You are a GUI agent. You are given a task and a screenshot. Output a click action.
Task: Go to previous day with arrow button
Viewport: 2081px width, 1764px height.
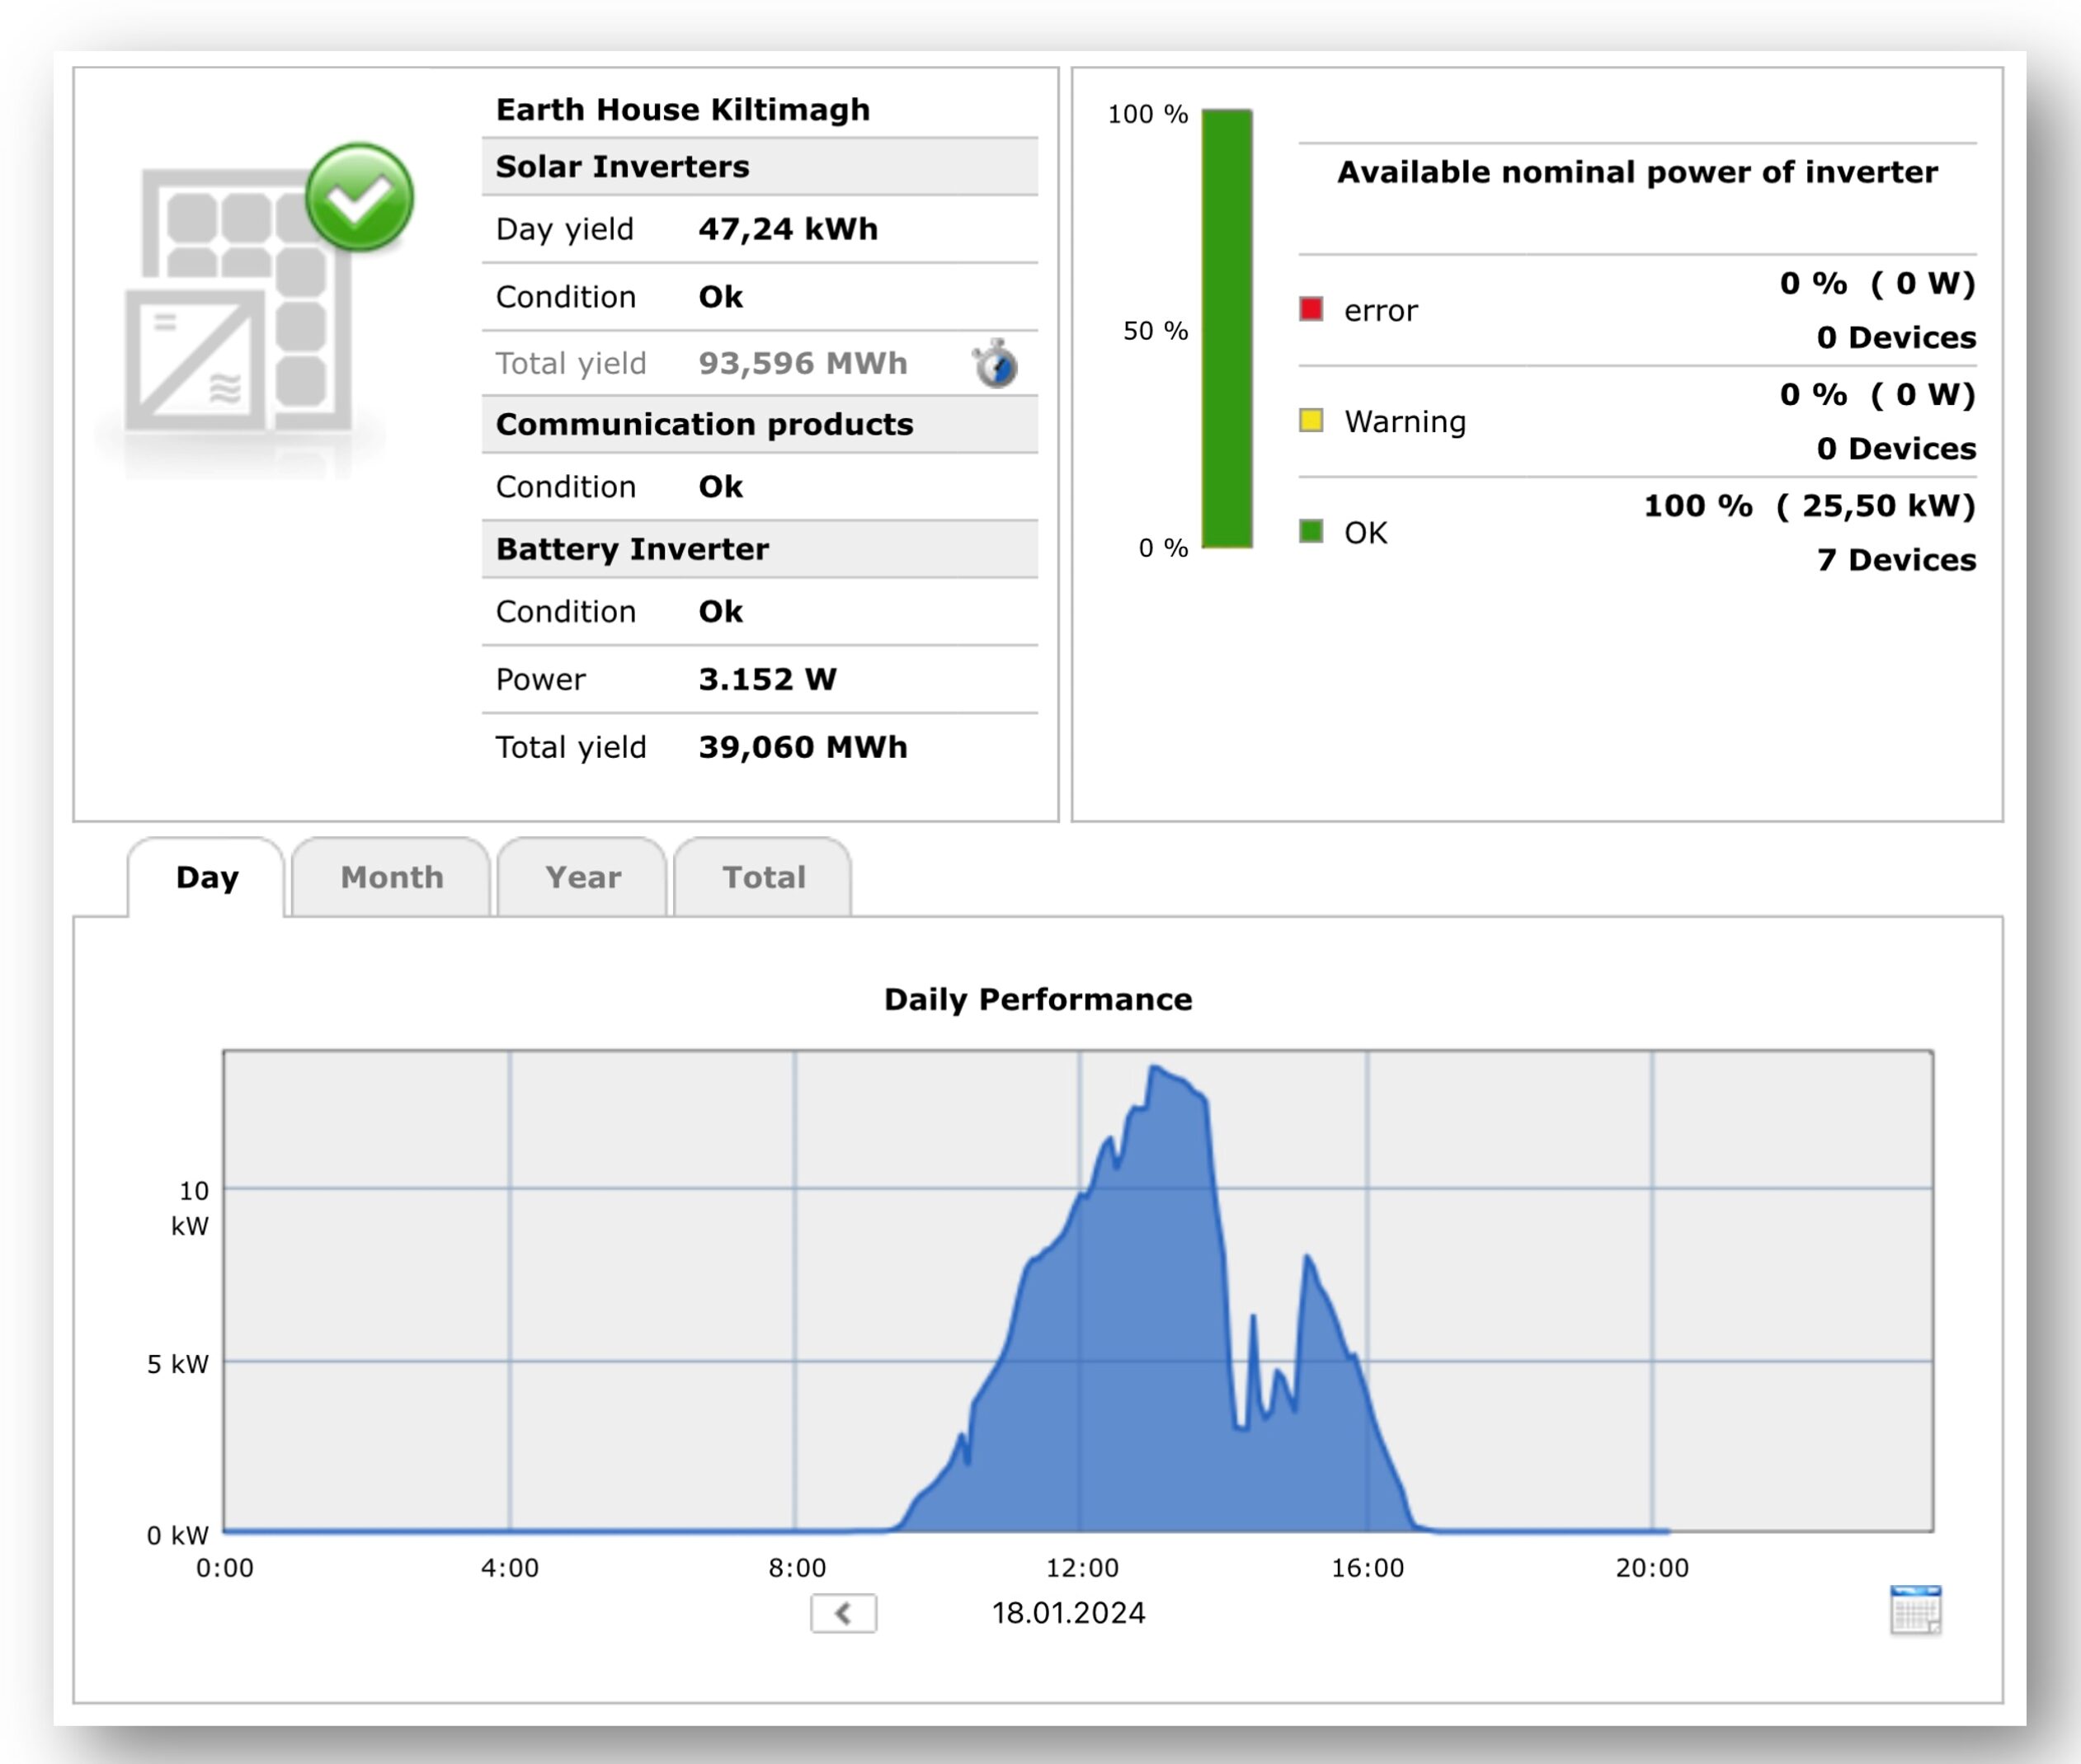click(843, 1613)
